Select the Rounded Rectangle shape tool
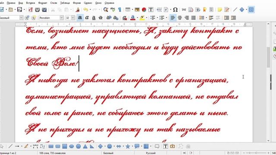 point(58,146)
